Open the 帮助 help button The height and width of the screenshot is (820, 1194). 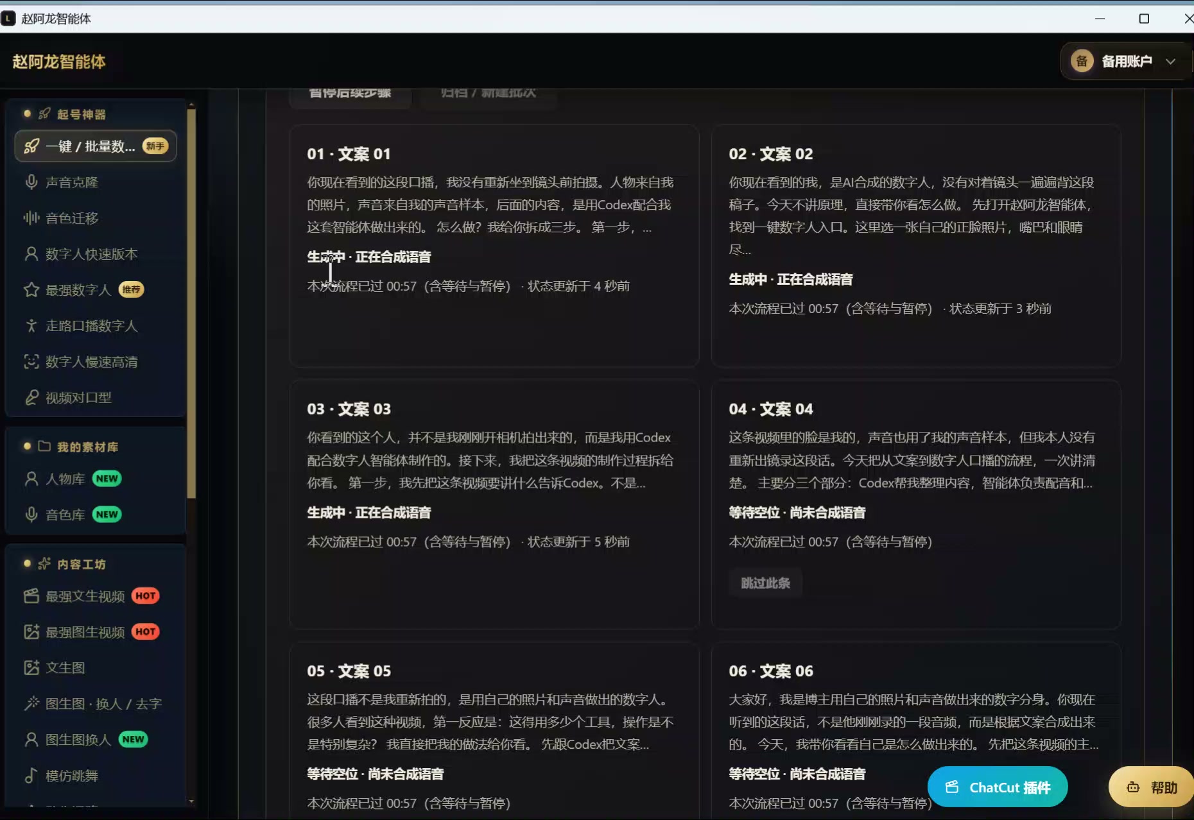[x=1152, y=787]
